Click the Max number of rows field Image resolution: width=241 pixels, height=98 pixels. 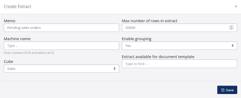tap(180, 28)
